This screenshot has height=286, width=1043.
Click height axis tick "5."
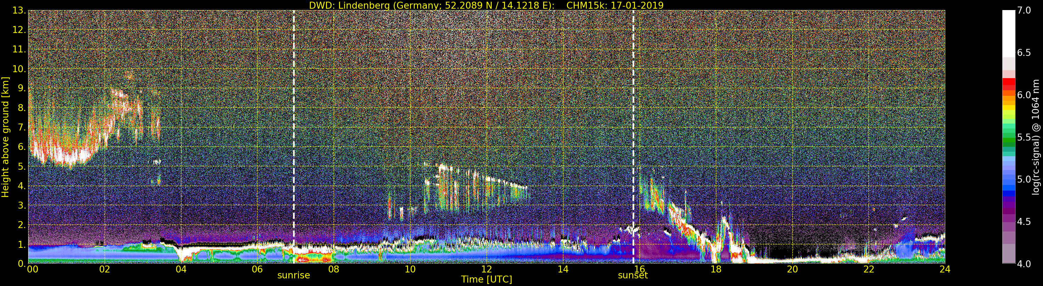22,166
